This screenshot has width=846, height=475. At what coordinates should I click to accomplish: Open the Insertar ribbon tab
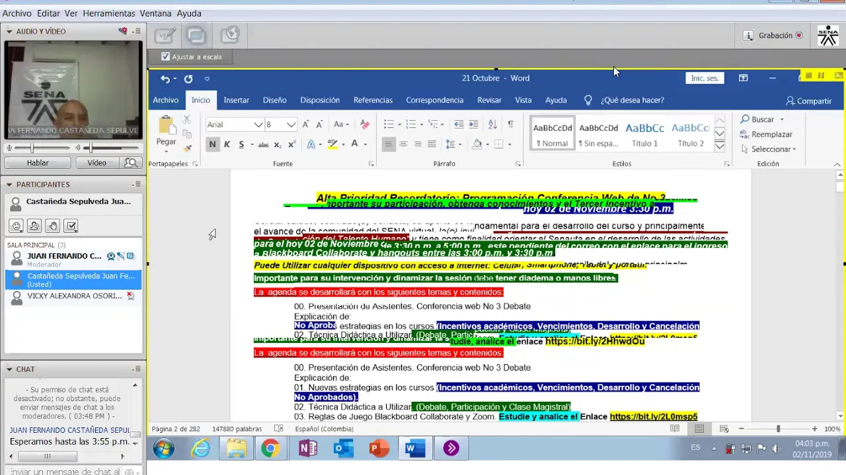(x=236, y=100)
